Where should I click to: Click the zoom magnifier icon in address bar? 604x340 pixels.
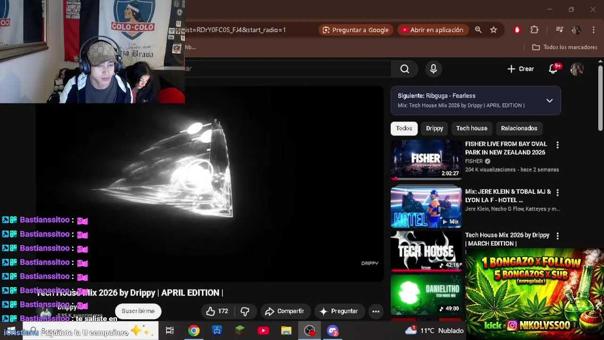click(x=478, y=30)
